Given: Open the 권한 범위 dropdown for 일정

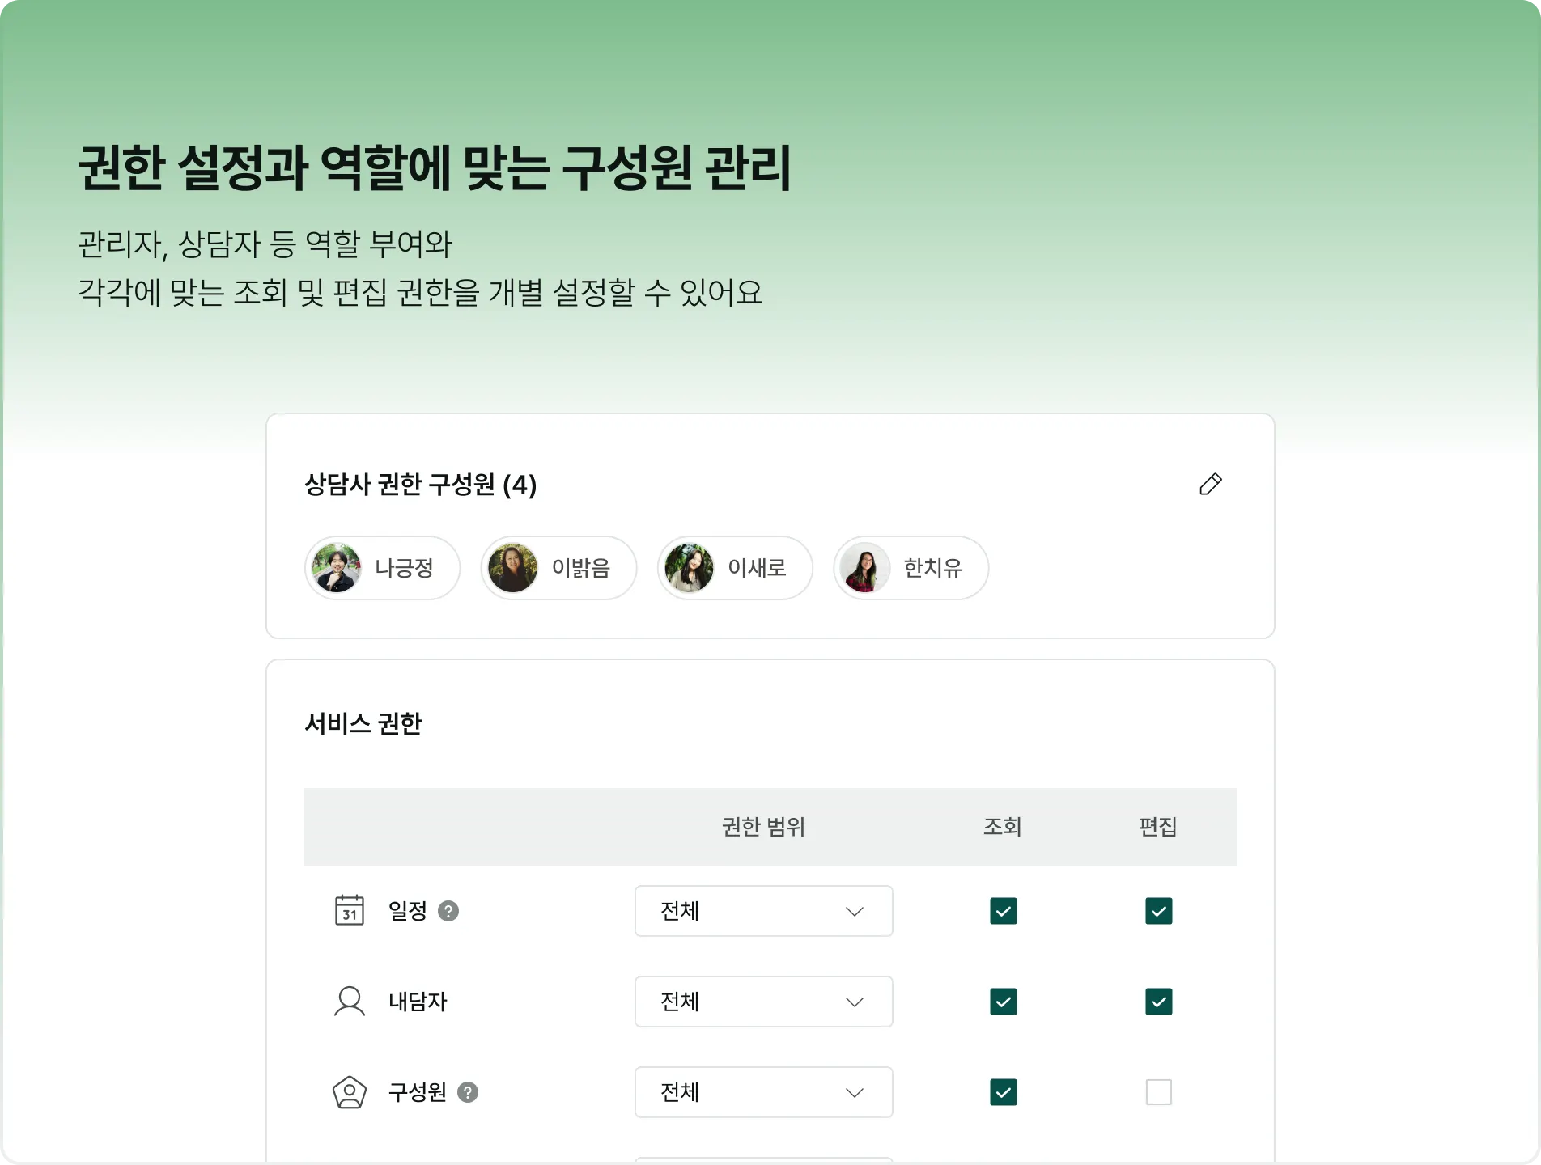Looking at the screenshot, I should pyautogui.click(x=764, y=911).
